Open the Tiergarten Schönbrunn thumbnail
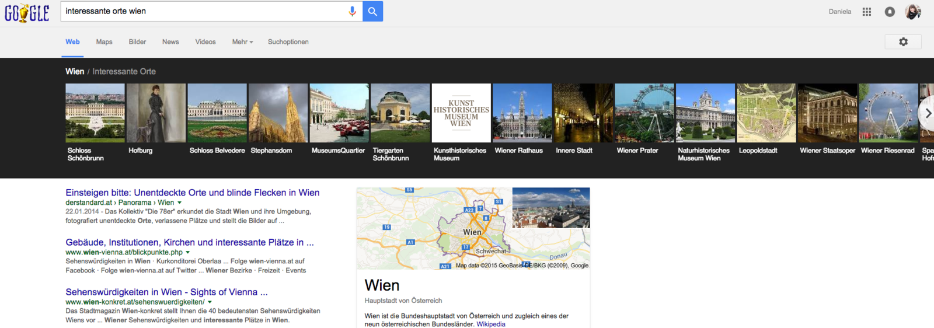 pyautogui.click(x=400, y=113)
